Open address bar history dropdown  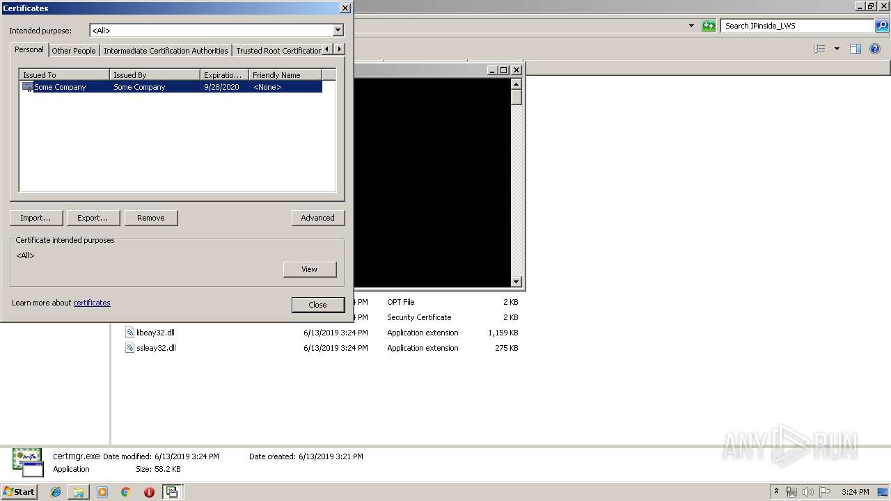pyautogui.click(x=691, y=26)
